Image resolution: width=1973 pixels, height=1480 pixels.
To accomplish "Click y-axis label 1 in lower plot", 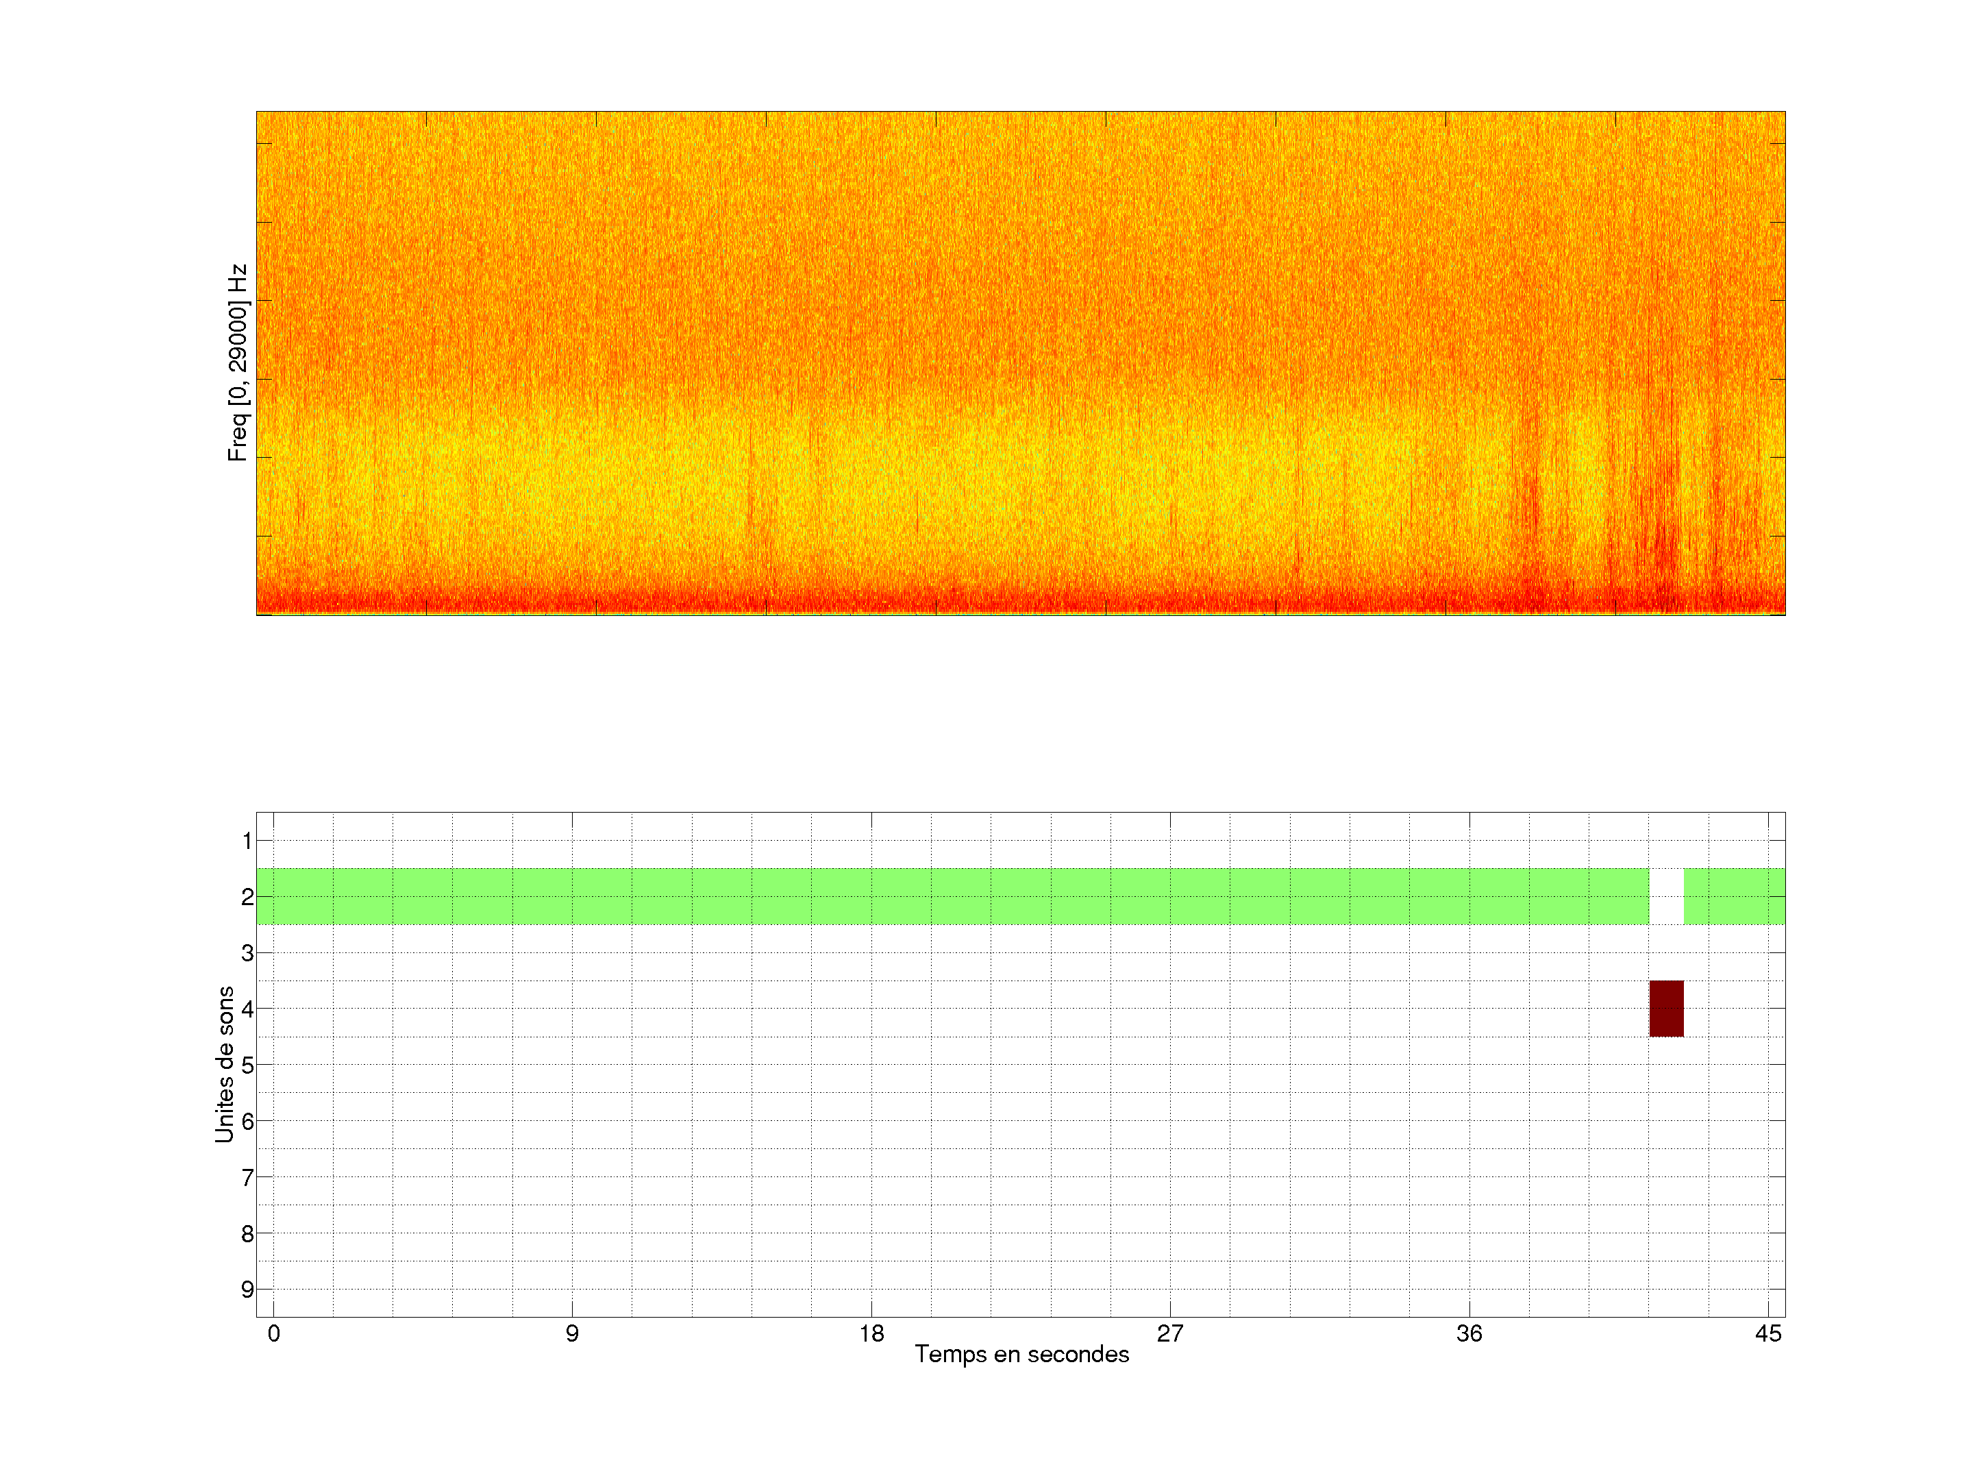I will 247,840.
